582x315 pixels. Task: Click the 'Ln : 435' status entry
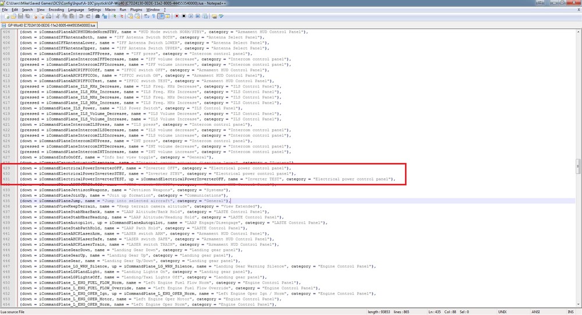pyautogui.click(x=435, y=312)
